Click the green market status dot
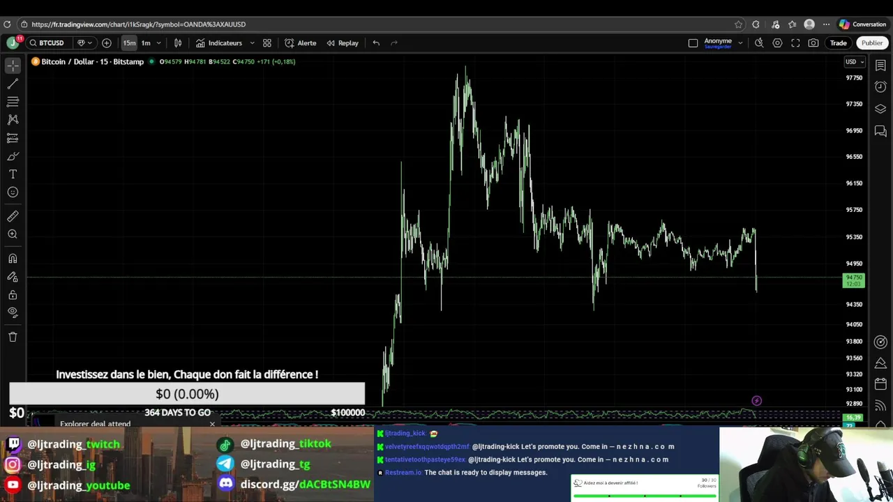This screenshot has height=502, width=893. (151, 61)
